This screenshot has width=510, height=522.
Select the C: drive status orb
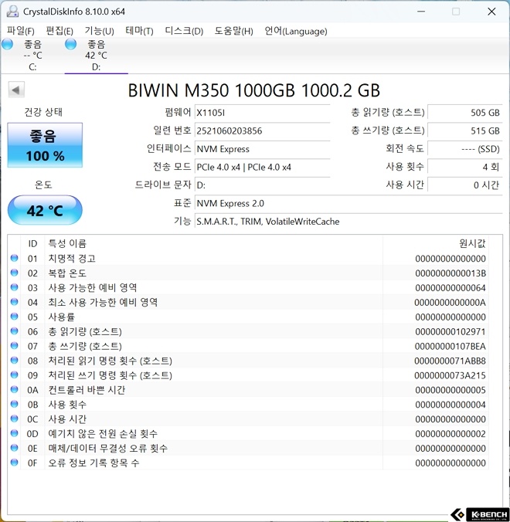click(8, 44)
